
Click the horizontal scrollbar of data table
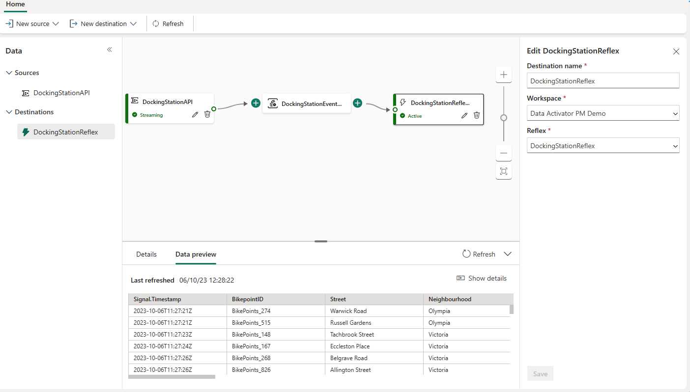[x=172, y=377]
